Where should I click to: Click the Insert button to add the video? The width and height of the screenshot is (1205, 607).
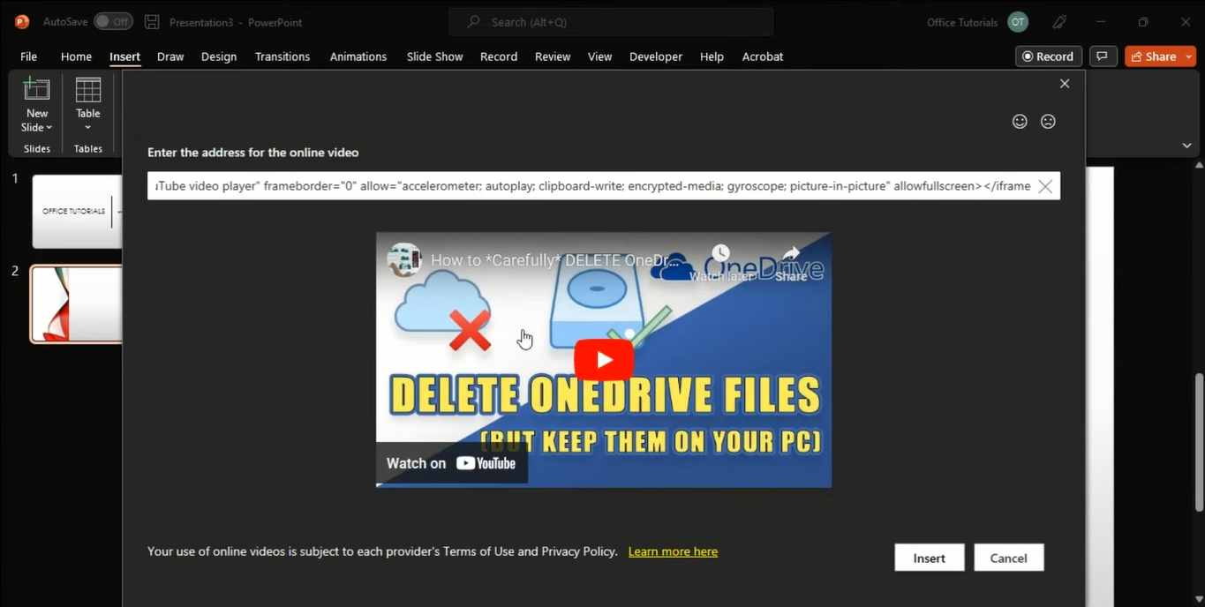(x=929, y=557)
